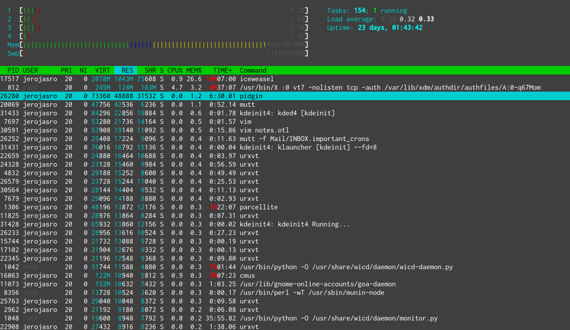Select the vim notes.otl process
The width and height of the screenshot is (570, 330).
pos(285,130)
